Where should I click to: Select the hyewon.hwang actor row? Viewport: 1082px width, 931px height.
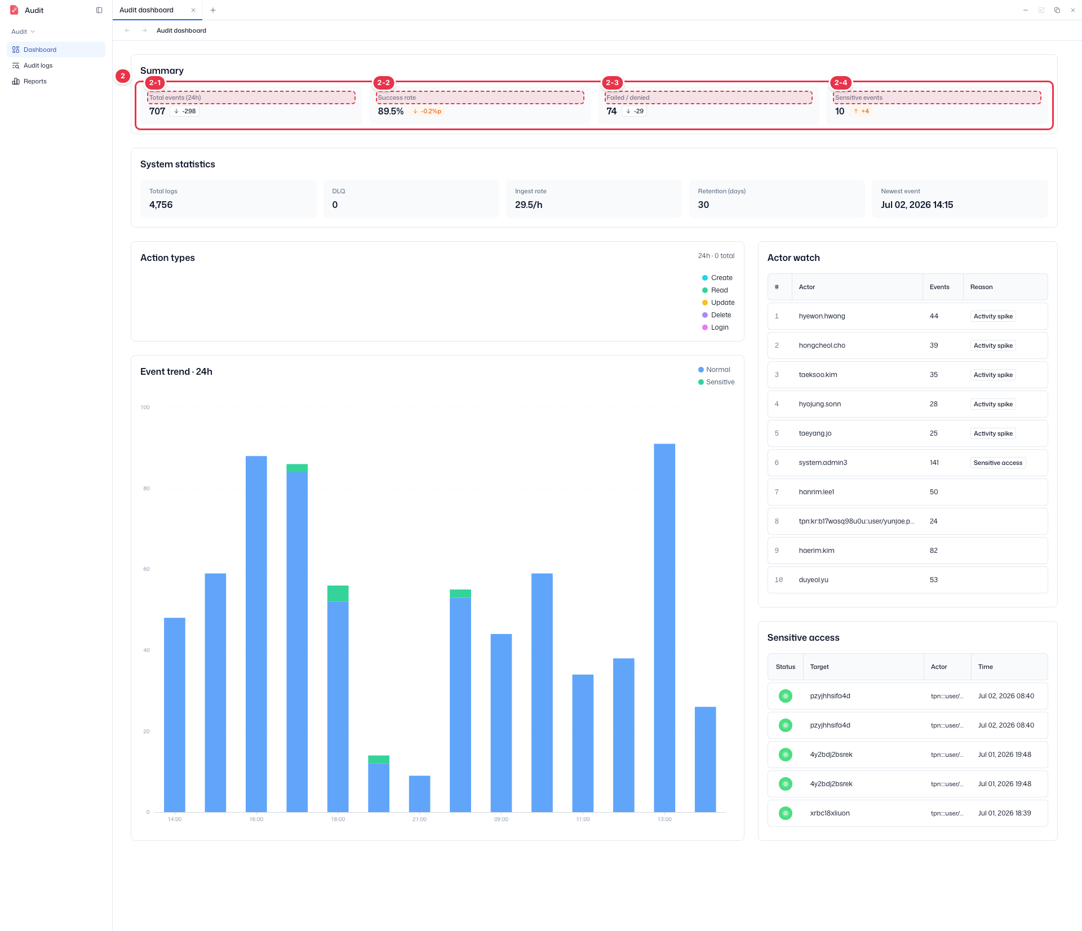tap(907, 316)
